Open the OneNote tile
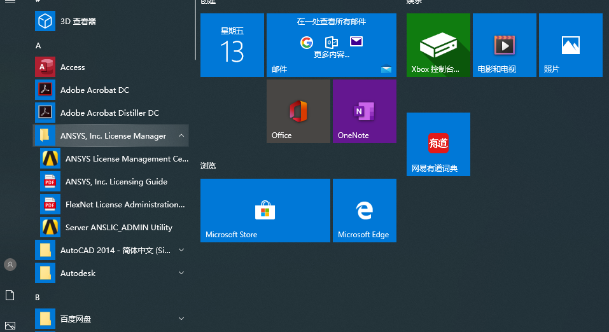609x332 pixels. 364,111
